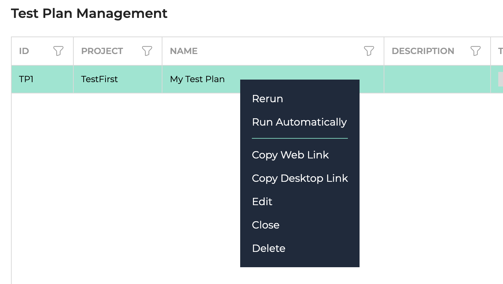This screenshot has height=284, width=503.
Task: Click Copy Web Link menu entry
Action: coord(290,155)
